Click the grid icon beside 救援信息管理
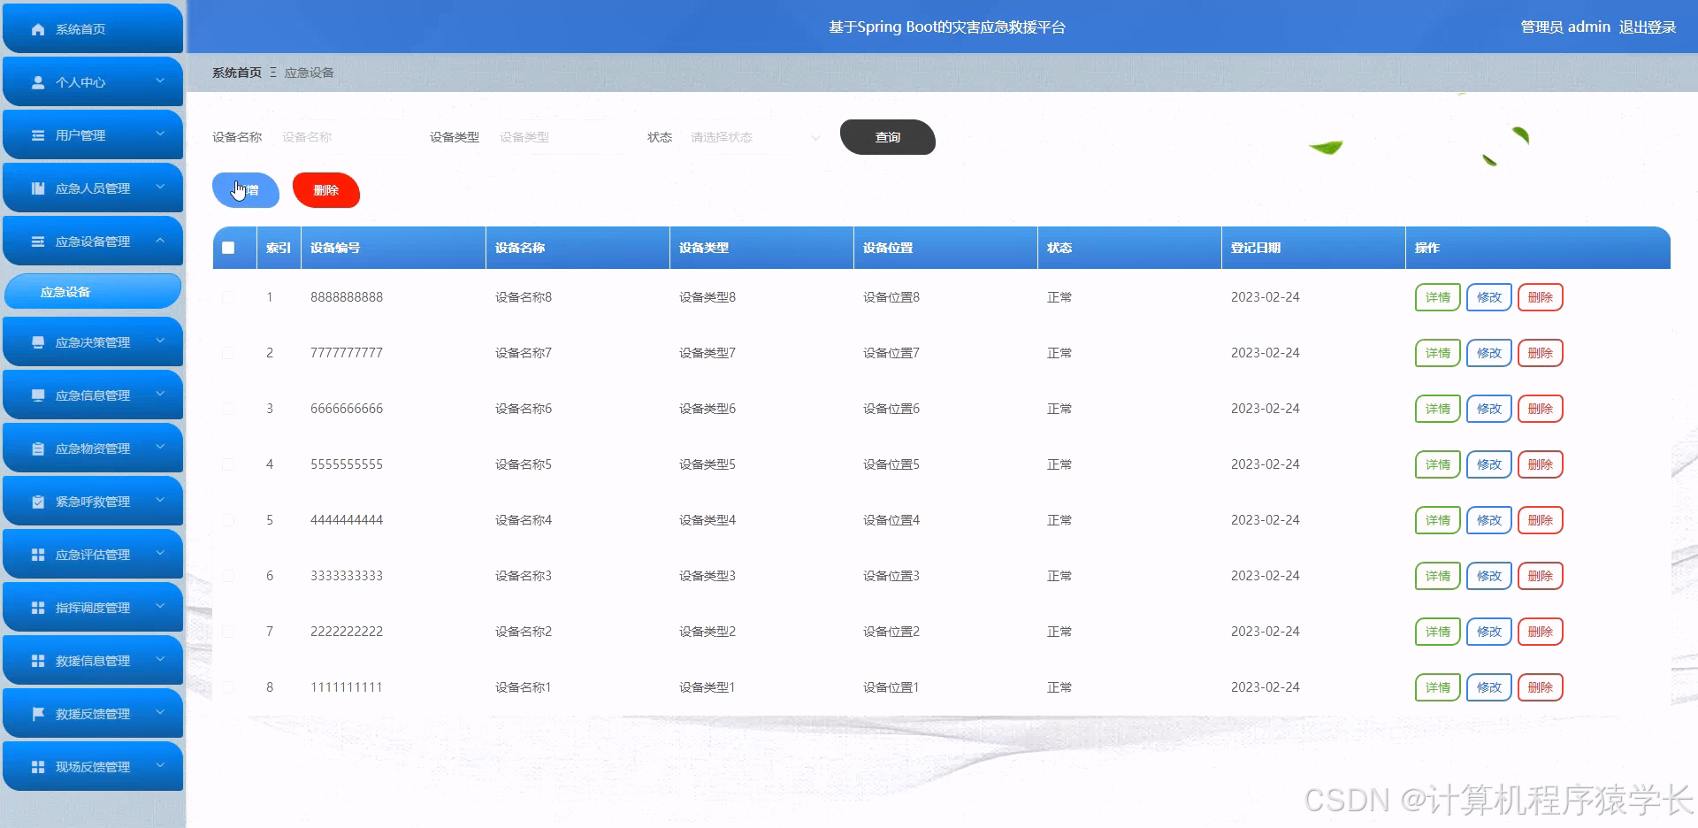 [x=38, y=661]
